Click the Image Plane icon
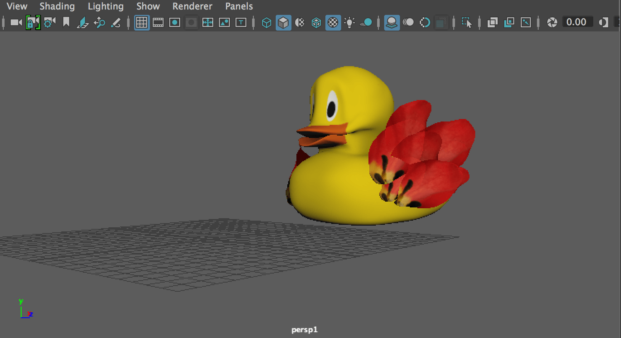This screenshot has width=621, height=338. click(x=82, y=22)
